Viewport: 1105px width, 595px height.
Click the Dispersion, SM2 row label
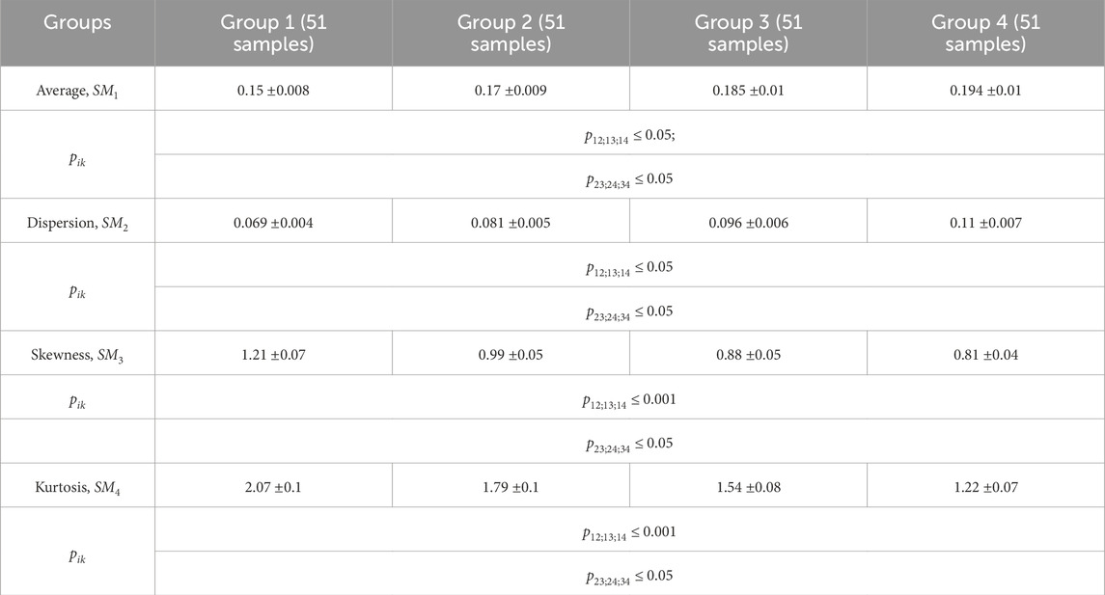pos(77,224)
